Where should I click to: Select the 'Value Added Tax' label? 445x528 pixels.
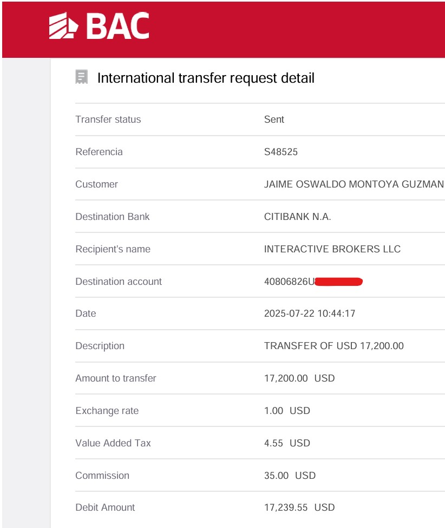click(113, 443)
